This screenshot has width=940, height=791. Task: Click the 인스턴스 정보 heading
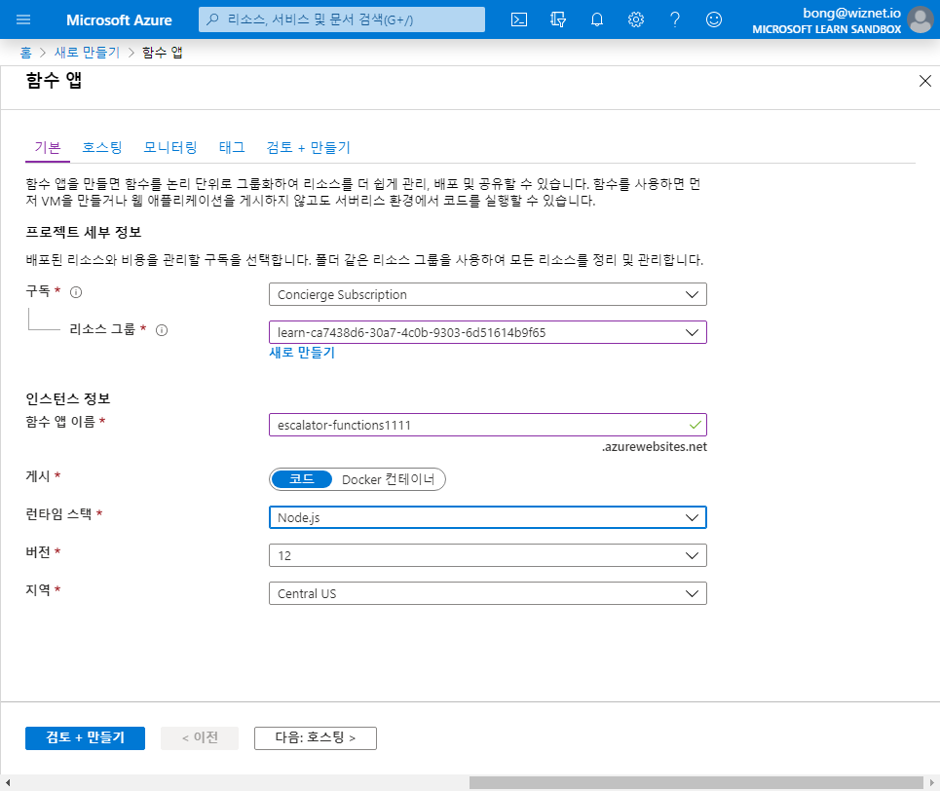[68, 398]
